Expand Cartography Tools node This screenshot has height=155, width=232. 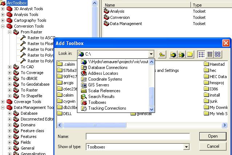tap(3, 20)
